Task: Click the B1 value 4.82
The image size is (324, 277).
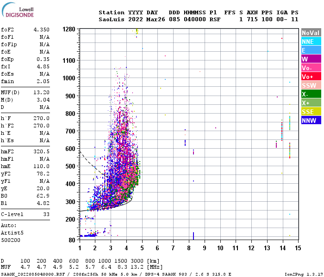Action: coord(43,203)
